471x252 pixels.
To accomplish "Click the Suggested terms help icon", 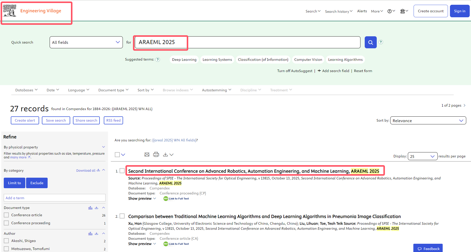I will pyautogui.click(x=158, y=60).
